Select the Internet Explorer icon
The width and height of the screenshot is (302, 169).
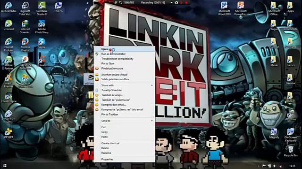click(x=8, y=45)
